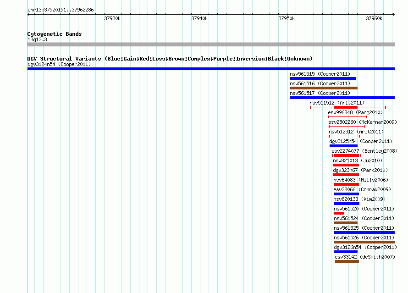The height and width of the screenshot is (293, 408).
Task: Open the dgv3125n54 (Cooper2011) variant label
Action: [361, 141]
